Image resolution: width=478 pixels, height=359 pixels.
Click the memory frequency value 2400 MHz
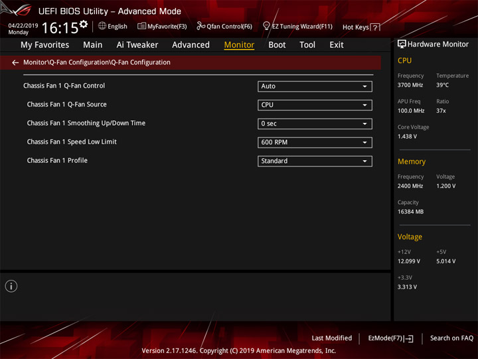(410, 186)
